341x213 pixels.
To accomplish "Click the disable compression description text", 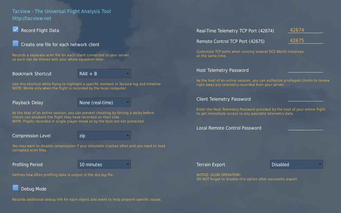I will coord(89,148).
